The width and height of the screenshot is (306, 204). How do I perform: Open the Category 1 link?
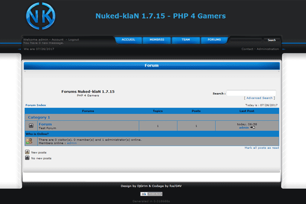[x=39, y=117]
